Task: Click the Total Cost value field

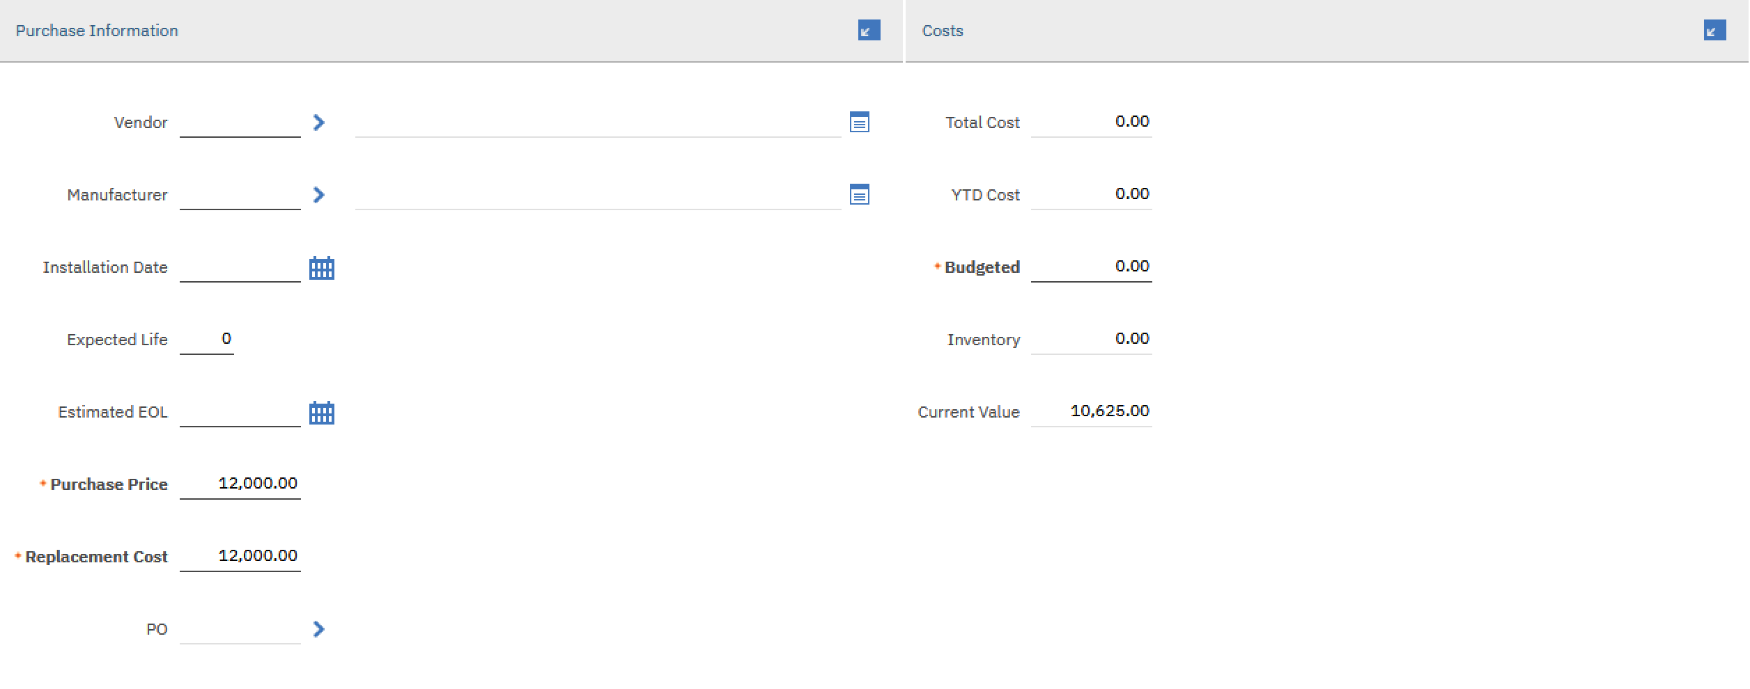Action: click(x=1091, y=121)
